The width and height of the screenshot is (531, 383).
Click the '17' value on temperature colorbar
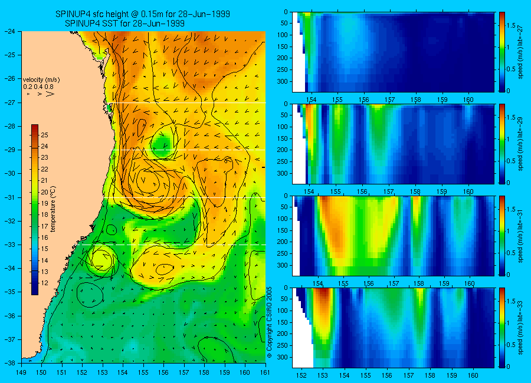point(44,226)
